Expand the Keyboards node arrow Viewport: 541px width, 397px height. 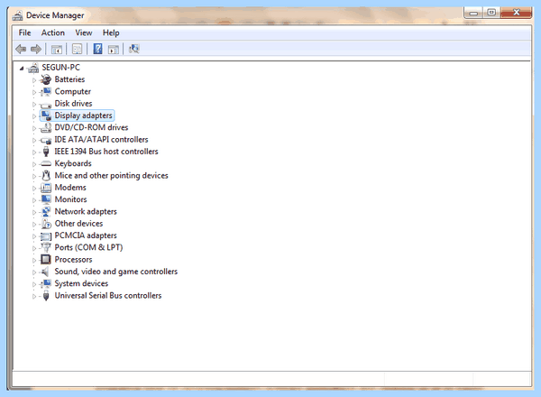[34, 164]
